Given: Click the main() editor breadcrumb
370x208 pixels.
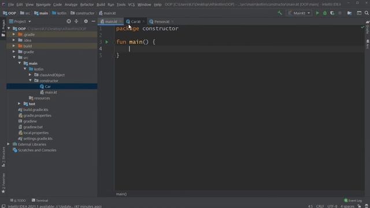Looking at the screenshot, I should 121,194.
